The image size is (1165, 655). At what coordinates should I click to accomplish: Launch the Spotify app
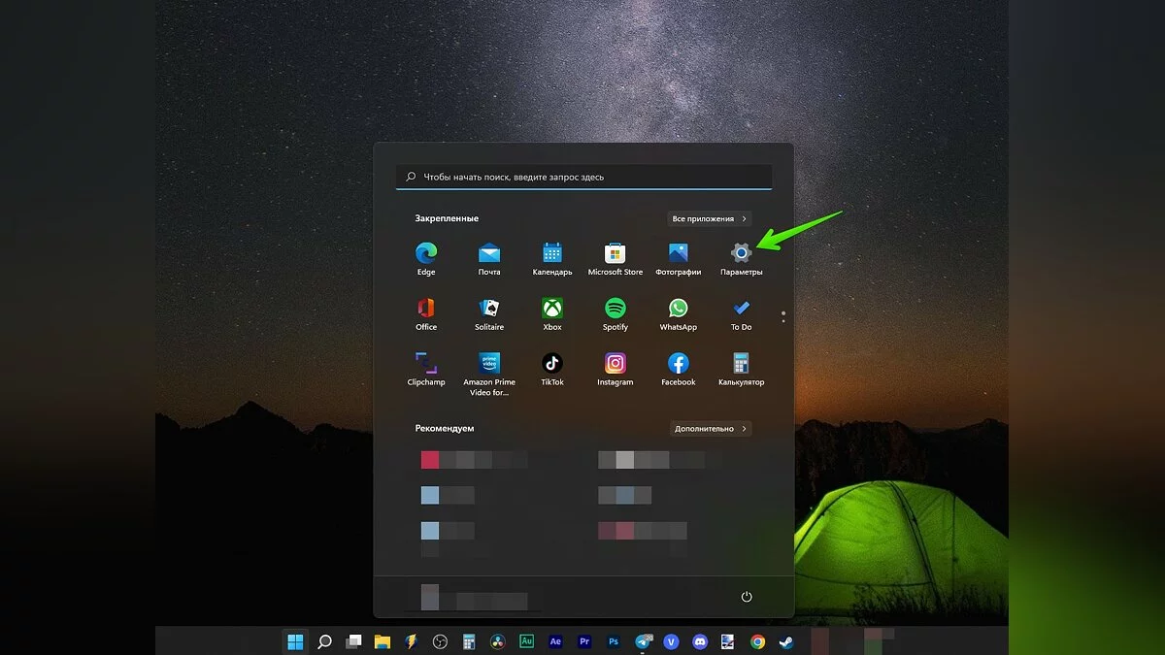click(x=615, y=310)
